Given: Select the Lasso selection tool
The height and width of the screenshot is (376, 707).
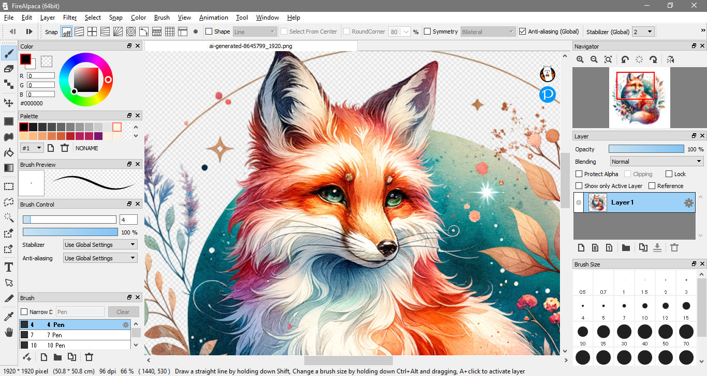Looking at the screenshot, I should [x=9, y=202].
